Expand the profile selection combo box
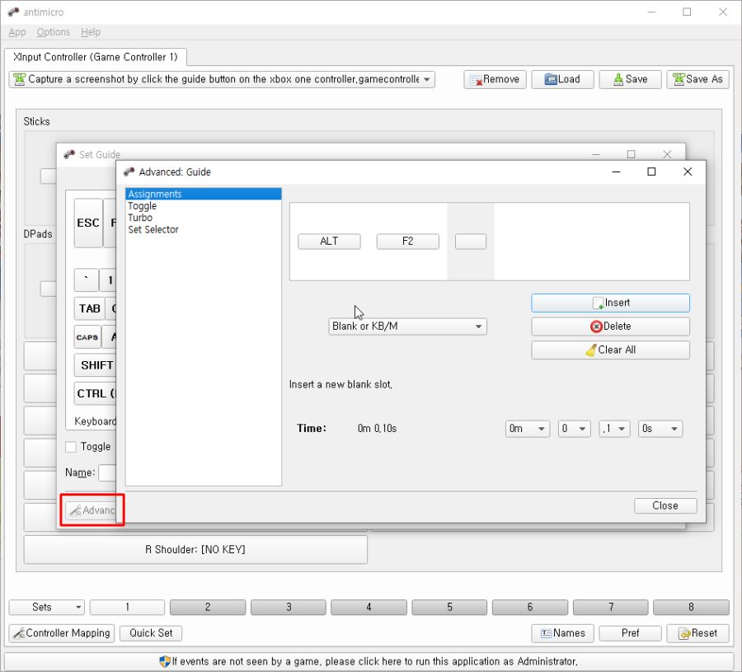This screenshot has height=672, width=742. (x=222, y=79)
